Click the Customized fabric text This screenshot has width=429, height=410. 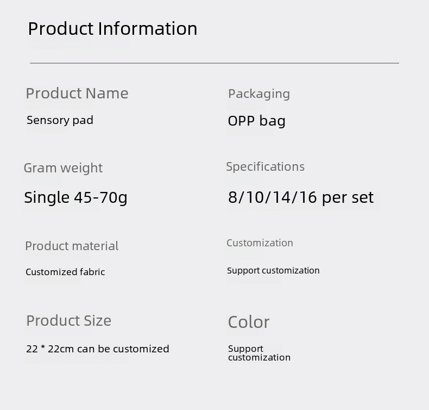65,272
